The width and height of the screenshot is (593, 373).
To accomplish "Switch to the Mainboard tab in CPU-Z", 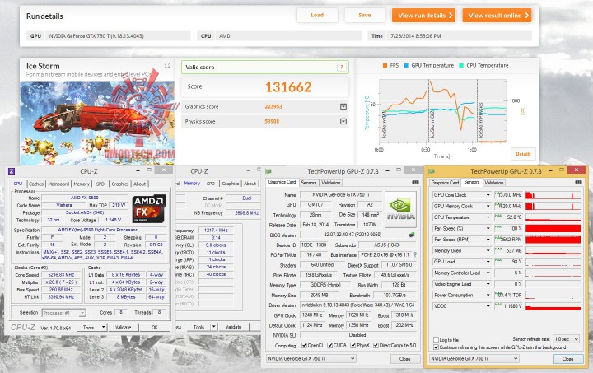I will [x=58, y=184].
